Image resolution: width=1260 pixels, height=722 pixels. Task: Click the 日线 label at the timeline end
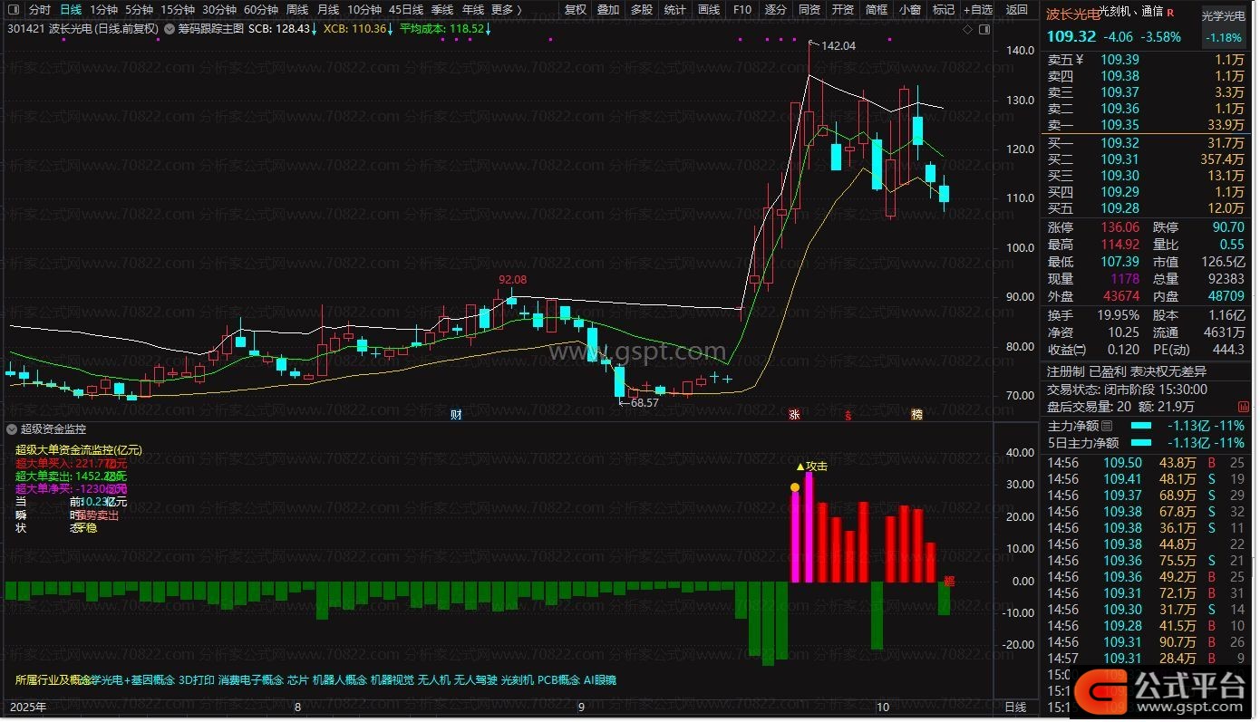[x=1015, y=706]
